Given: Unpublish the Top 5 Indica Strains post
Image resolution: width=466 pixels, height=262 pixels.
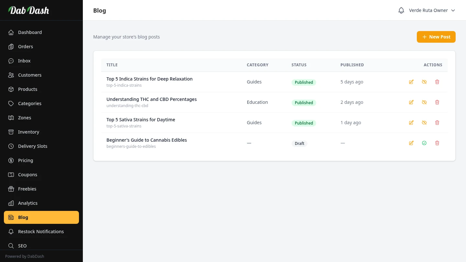Looking at the screenshot, I should [x=424, y=82].
